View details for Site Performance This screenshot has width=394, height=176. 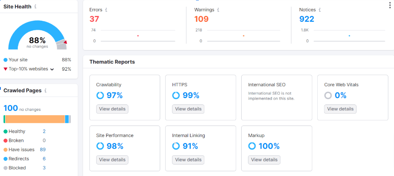click(113, 160)
